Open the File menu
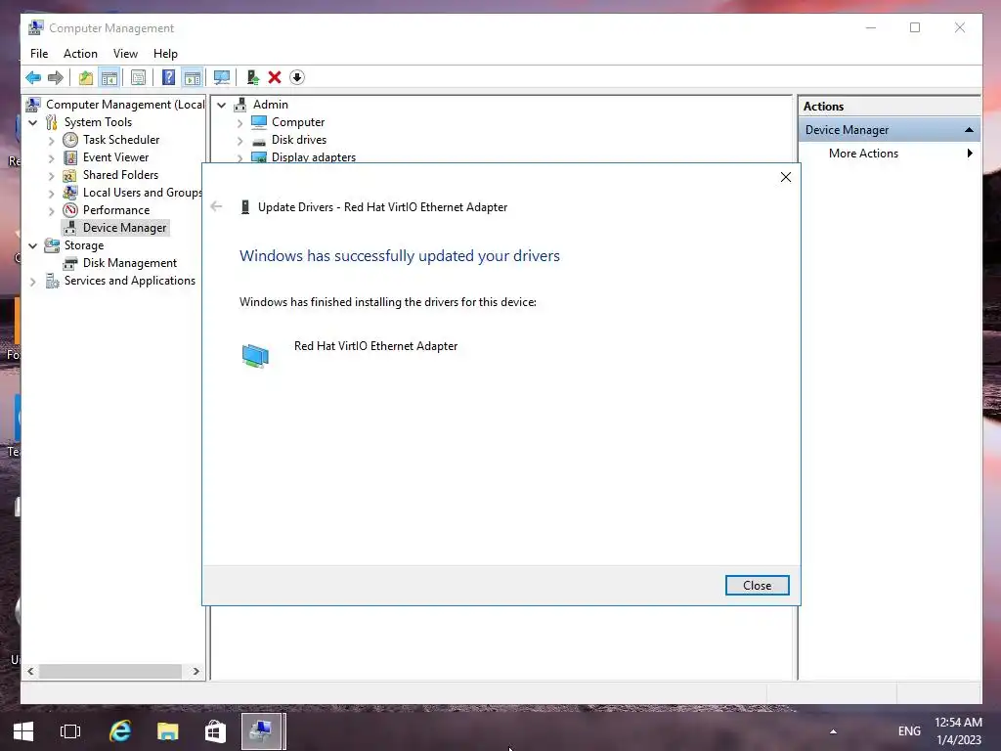The image size is (1001, 751). click(x=39, y=54)
